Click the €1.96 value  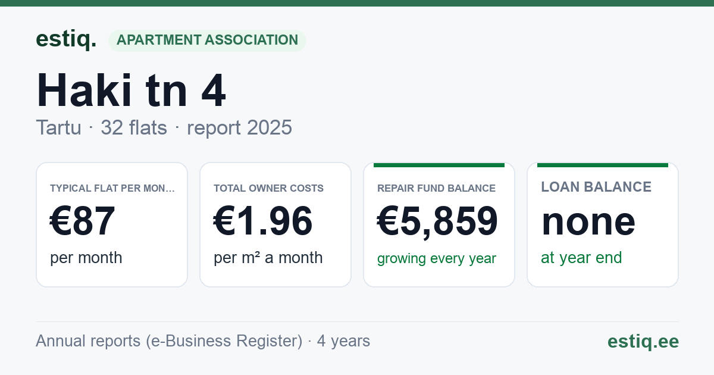tap(263, 221)
